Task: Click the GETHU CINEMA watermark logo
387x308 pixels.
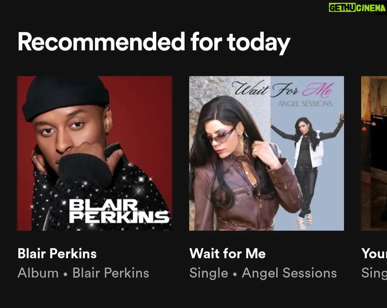Action: pyautogui.click(x=357, y=8)
